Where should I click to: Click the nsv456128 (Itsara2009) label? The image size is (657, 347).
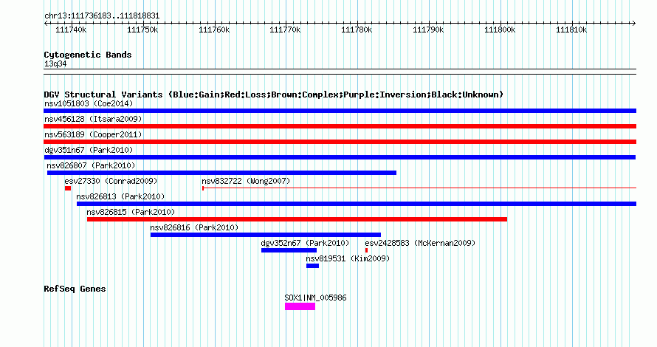(93, 119)
